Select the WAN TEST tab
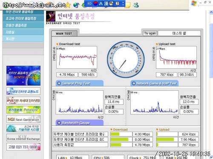The image size is (213, 159). (x=64, y=33)
